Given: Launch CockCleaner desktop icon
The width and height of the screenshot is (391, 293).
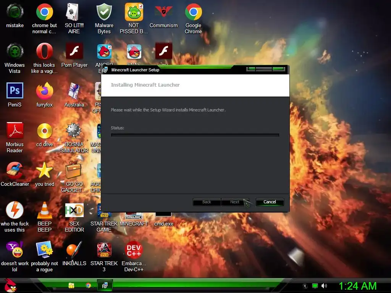Looking at the screenshot, I should point(15,174).
